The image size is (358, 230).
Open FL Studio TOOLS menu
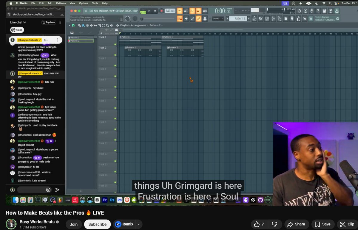pyautogui.click(x=128, y=11)
